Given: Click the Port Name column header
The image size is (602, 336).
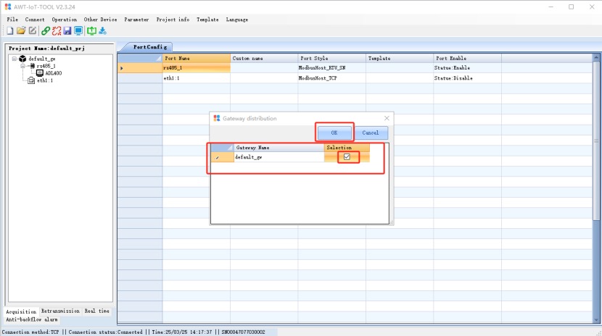Looking at the screenshot, I should [x=196, y=58].
